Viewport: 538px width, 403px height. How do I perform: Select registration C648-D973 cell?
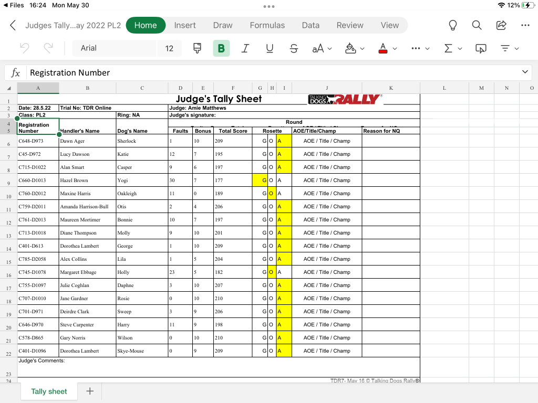point(38,141)
